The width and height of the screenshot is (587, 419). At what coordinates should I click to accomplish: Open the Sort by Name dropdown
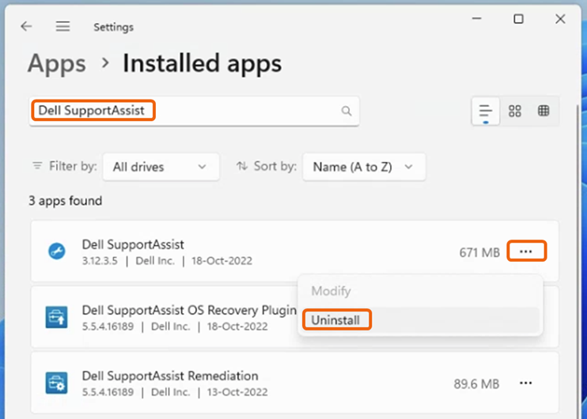pyautogui.click(x=363, y=167)
